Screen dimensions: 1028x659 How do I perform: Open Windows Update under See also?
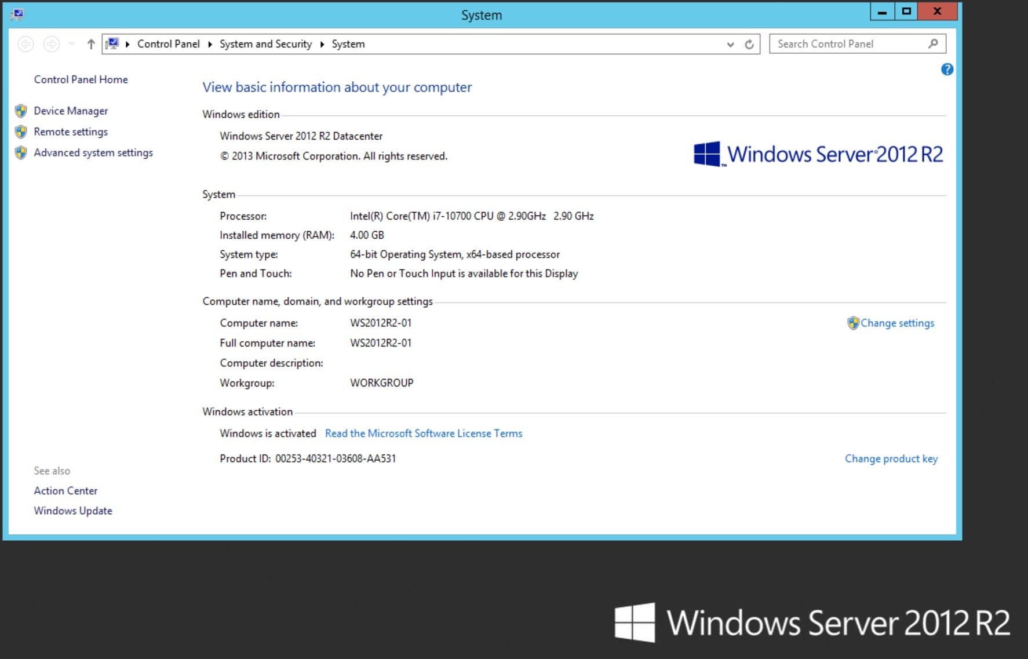[x=73, y=511]
